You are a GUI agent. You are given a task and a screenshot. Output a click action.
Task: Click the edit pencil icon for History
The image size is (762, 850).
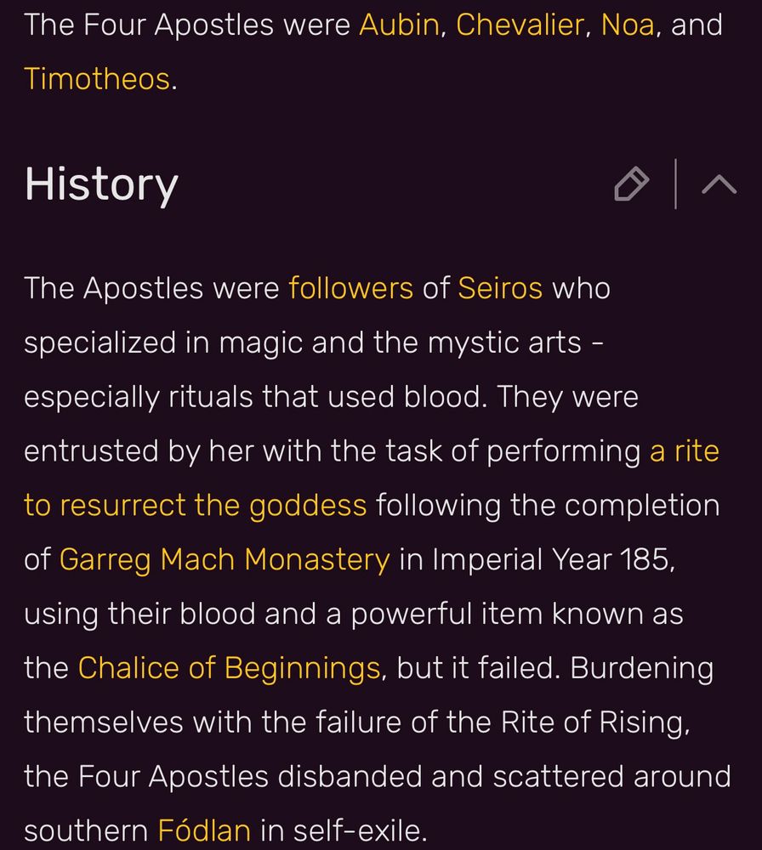coord(629,184)
